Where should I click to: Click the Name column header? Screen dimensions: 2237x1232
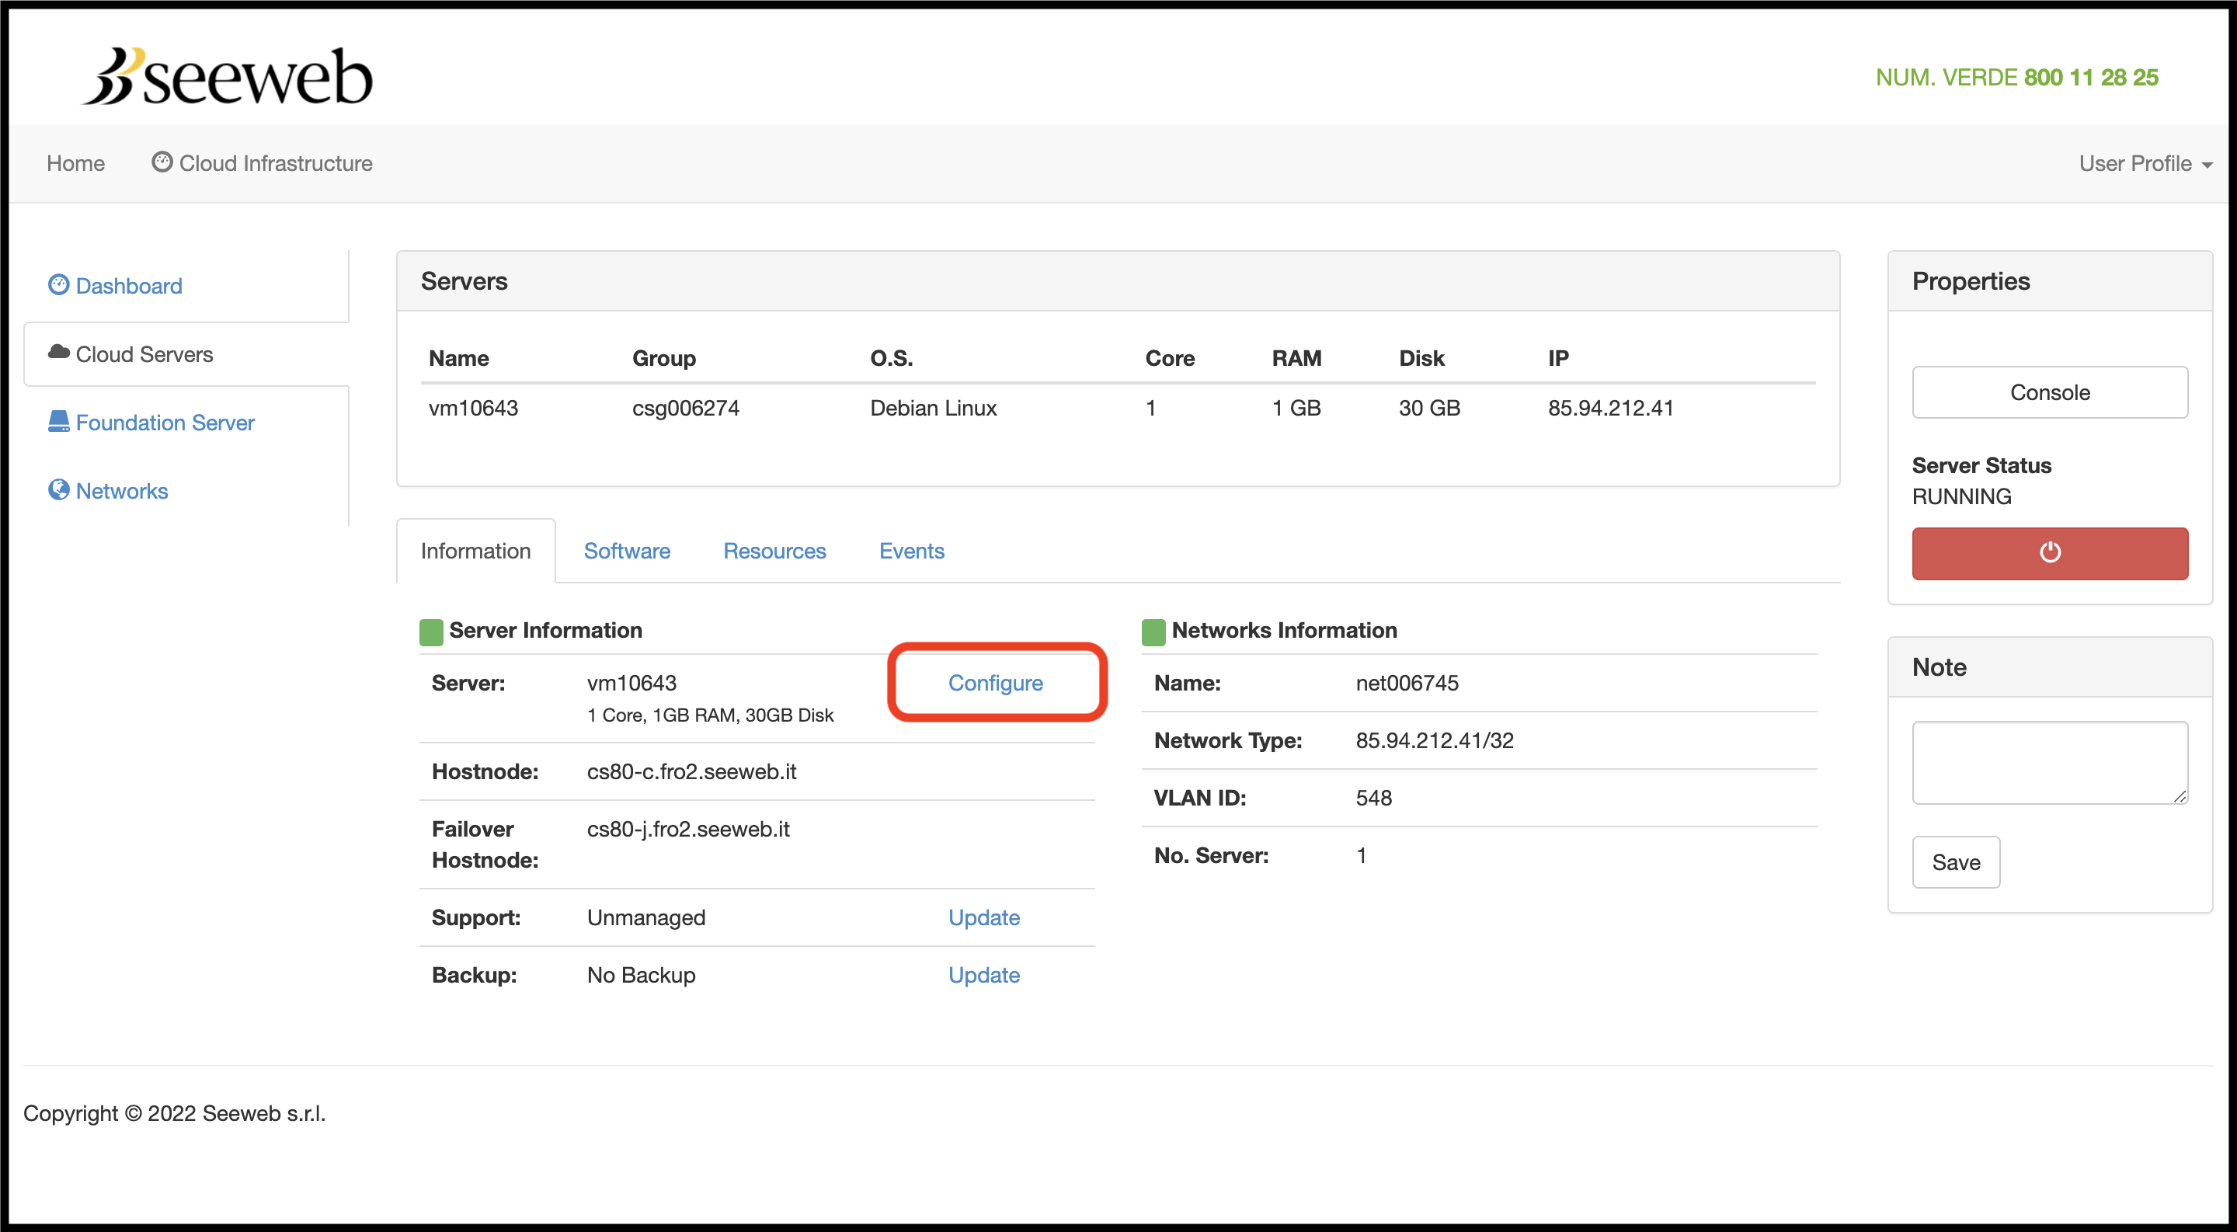tap(458, 359)
